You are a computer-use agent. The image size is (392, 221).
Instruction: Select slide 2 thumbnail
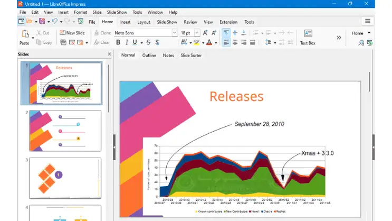pyautogui.click(x=65, y=131)
